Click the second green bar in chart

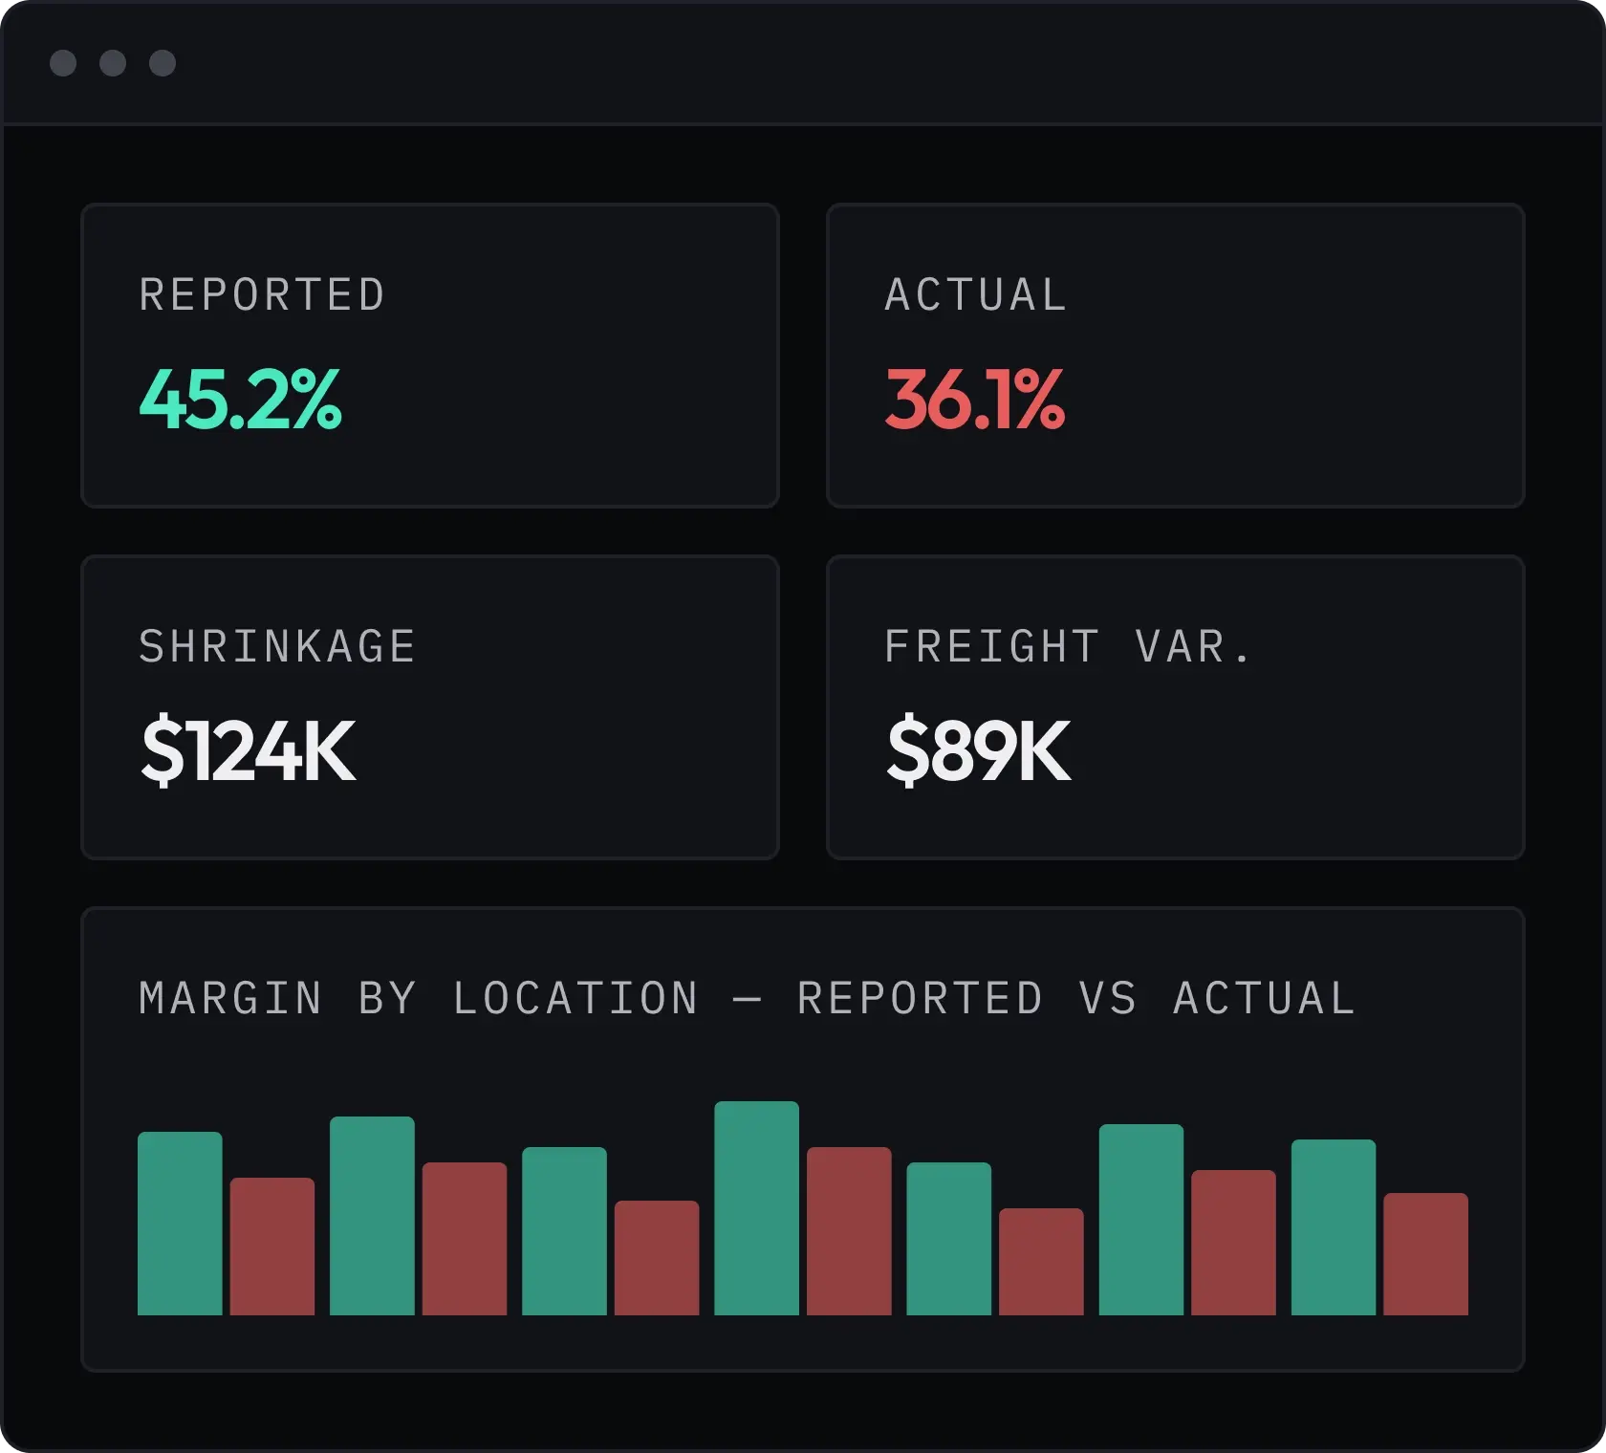point(372,1216)
